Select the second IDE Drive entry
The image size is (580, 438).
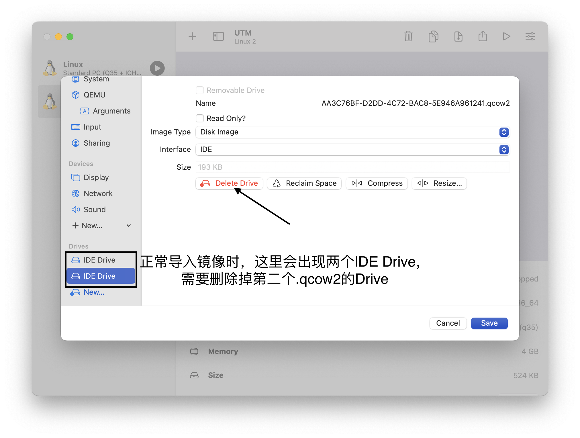[98, 276]
